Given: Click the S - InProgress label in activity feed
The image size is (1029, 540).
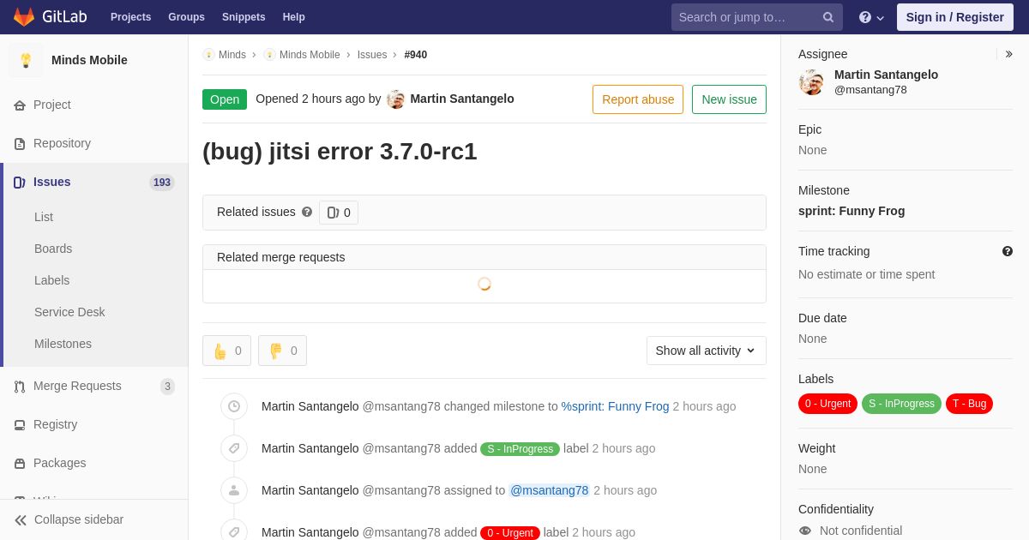Looking at the screenshot, I should (520, 449).
